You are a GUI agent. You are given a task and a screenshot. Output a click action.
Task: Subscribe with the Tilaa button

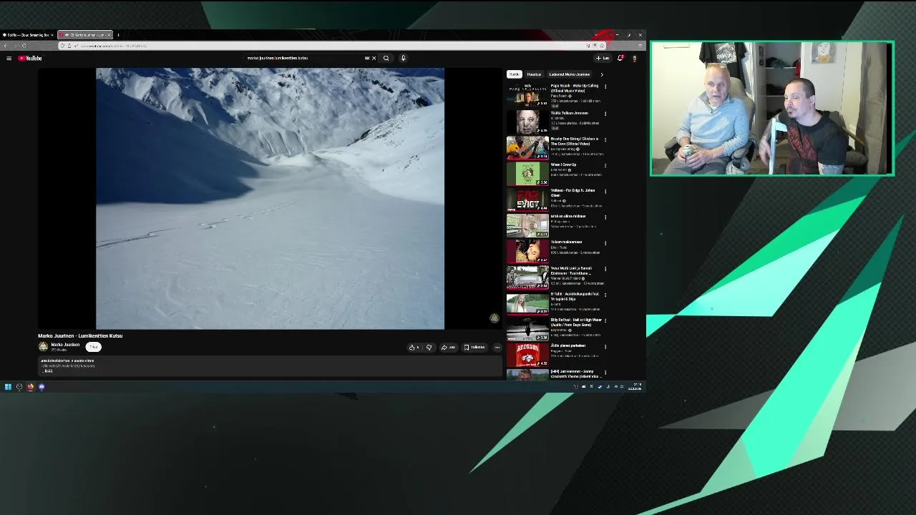tap(94, 347)
